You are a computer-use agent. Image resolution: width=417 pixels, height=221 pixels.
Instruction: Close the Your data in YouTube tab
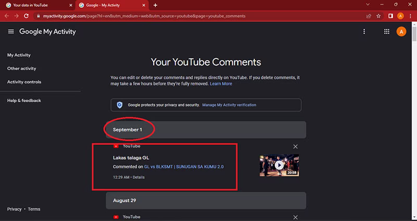coord(71,5)
